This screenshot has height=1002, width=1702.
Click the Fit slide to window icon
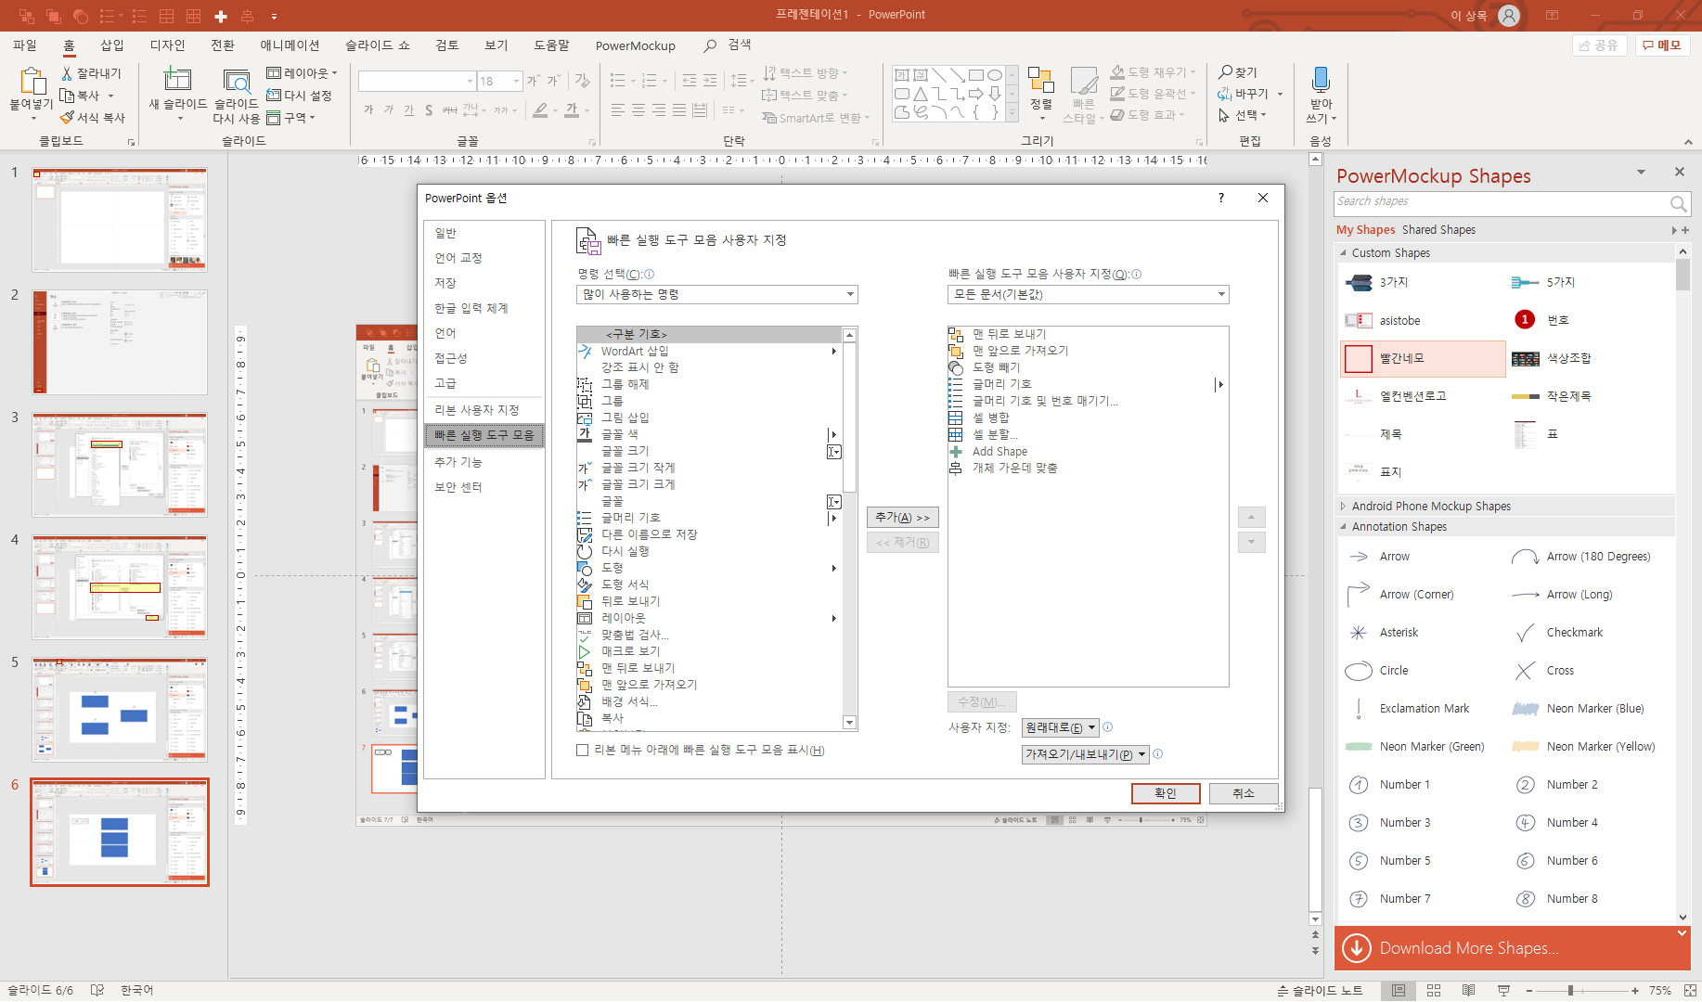pyautogui.click(x=1691, y=991)
